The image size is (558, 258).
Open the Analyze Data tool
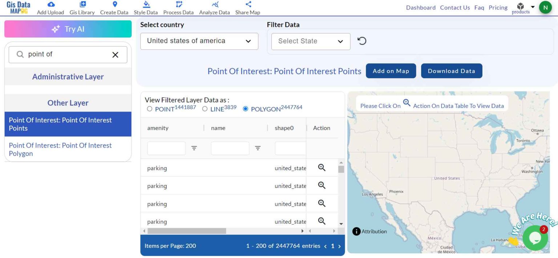214,8
